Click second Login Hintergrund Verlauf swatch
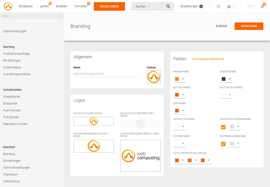Viewport: 270px width, 187px height. tap(190, 160)
